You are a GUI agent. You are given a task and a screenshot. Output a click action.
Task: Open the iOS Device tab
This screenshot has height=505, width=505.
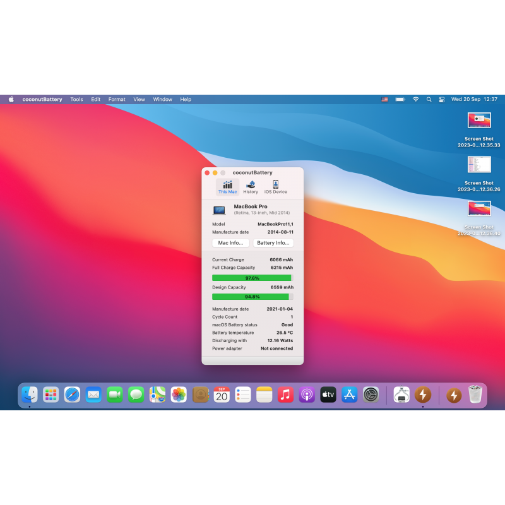click(275, 187)
